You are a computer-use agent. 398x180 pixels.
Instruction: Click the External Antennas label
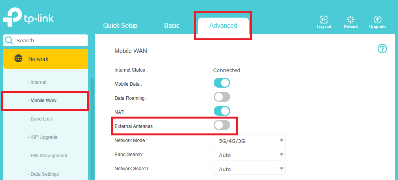point(134,126)
